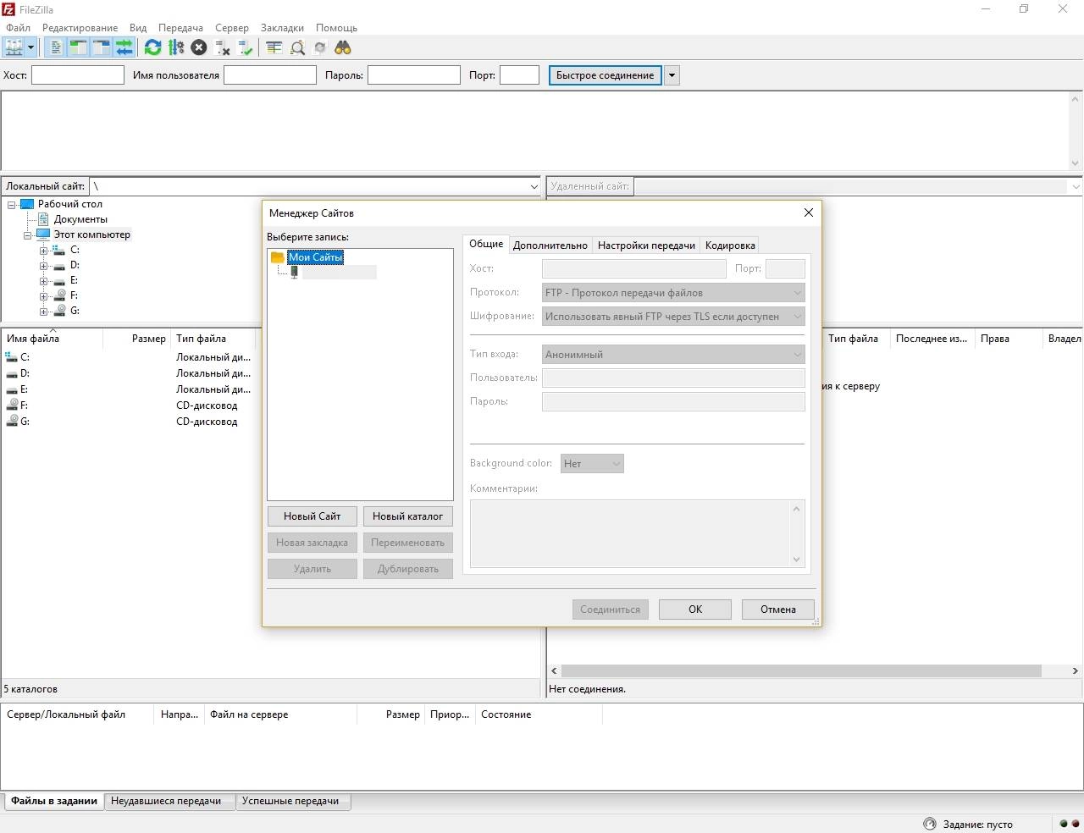Screen dimensions: 1084x833
Task: Click the colored-list toolbar icon before the magnifier
Action: [x=274, y=47]
